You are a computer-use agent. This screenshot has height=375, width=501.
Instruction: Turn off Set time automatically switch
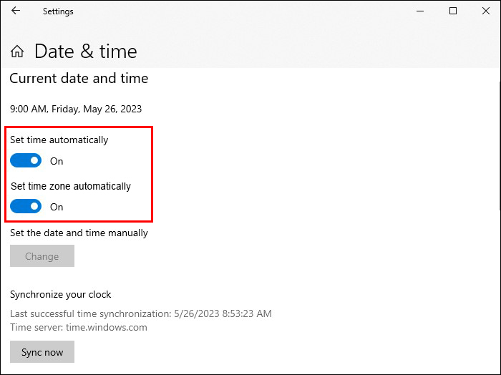(26, 161)
